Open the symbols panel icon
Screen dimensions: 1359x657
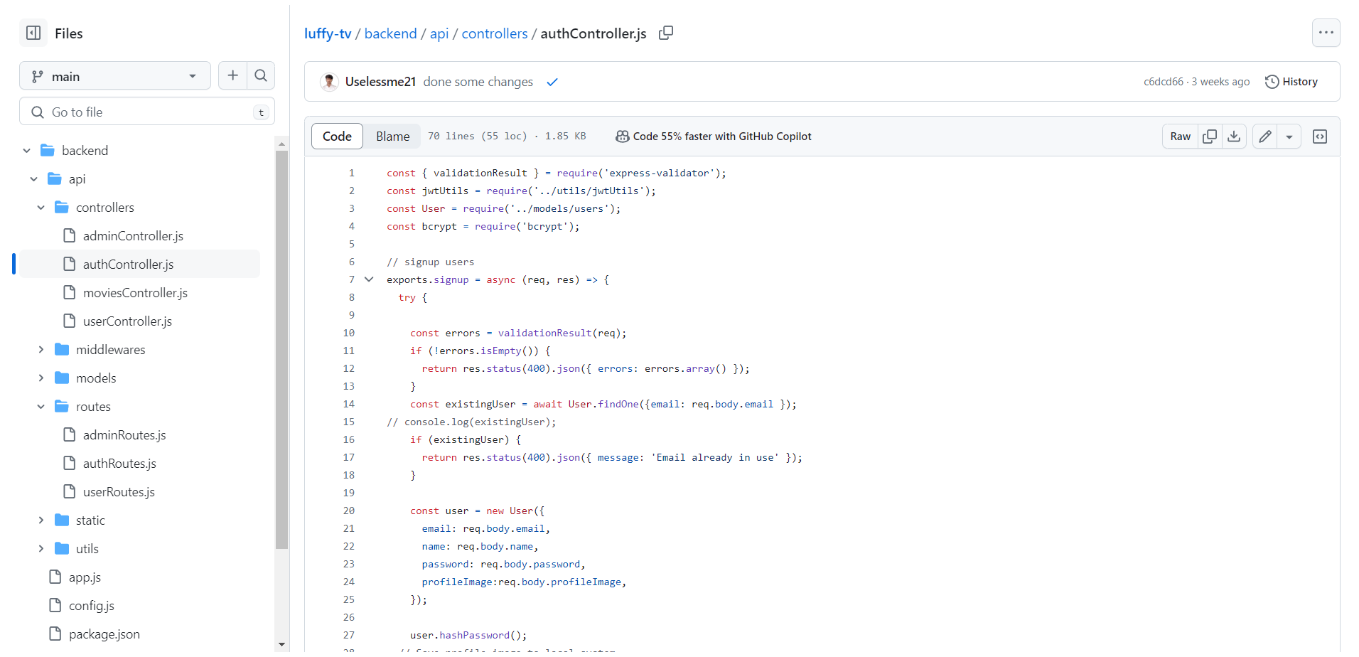tap(1320, 137)
